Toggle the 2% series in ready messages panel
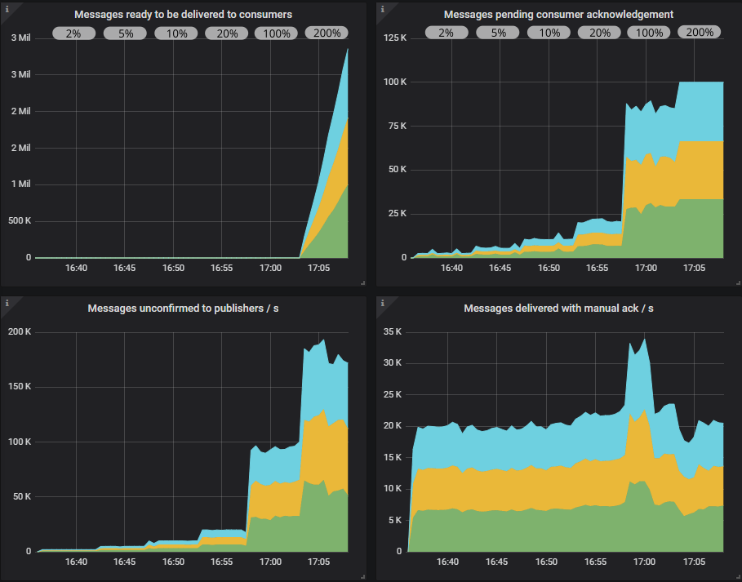 (x=73, y=33)
